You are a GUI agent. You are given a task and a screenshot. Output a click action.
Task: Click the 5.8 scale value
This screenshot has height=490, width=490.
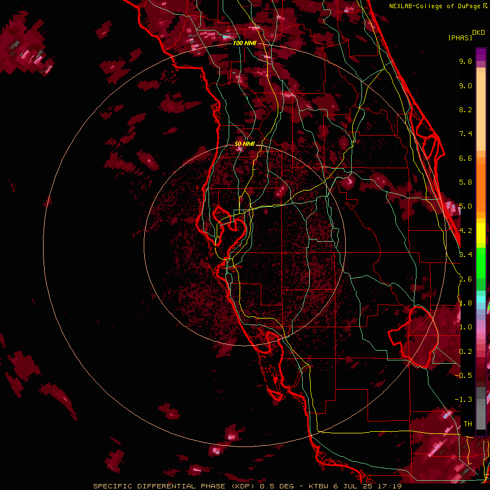(x=465, y=182)
